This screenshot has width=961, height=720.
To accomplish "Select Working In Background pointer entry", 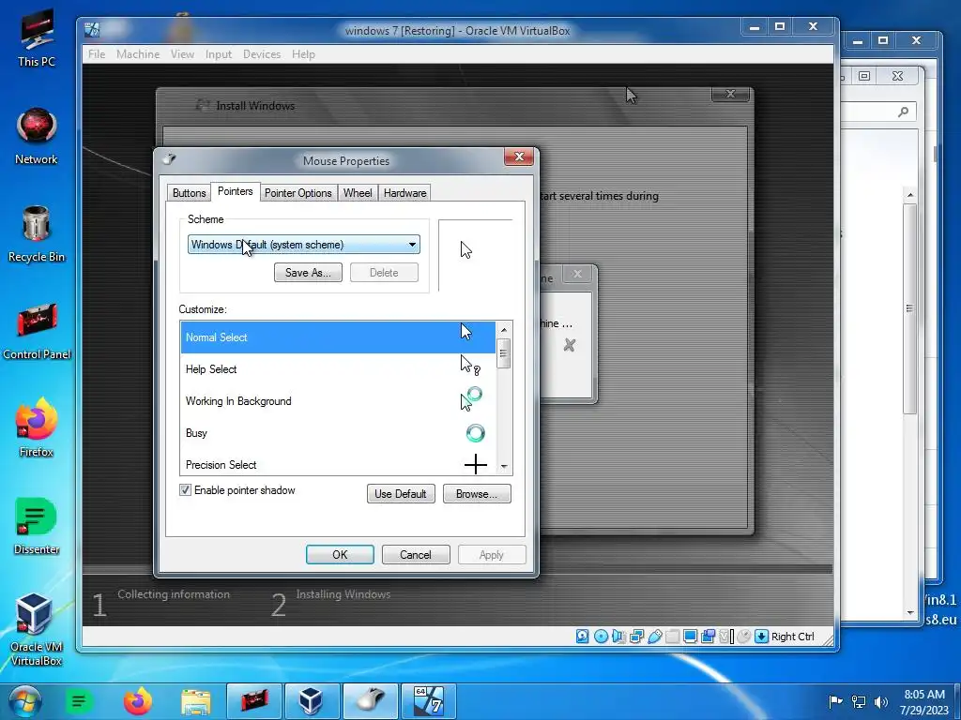I will coord(338,401).
